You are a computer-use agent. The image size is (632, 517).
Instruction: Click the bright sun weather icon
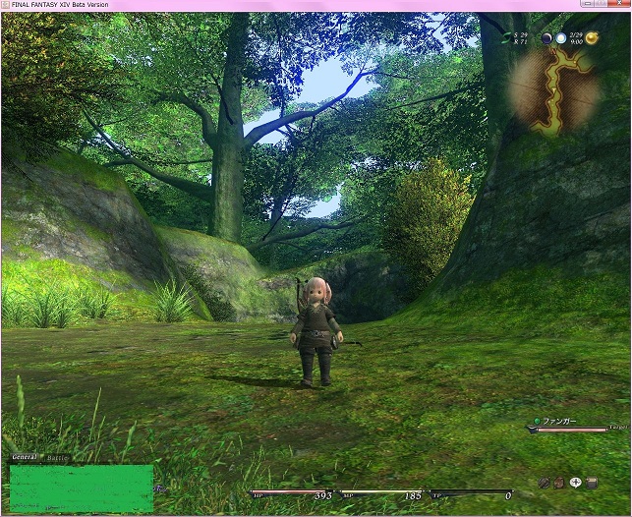[x=560, y=38]
